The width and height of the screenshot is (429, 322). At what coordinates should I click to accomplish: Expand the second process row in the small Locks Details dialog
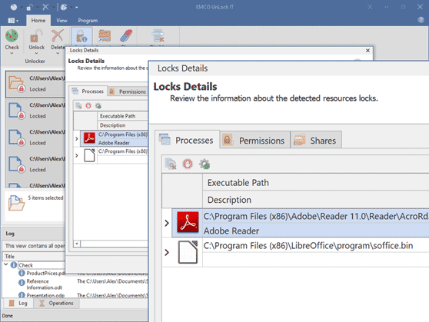click(x=77, y=155)
